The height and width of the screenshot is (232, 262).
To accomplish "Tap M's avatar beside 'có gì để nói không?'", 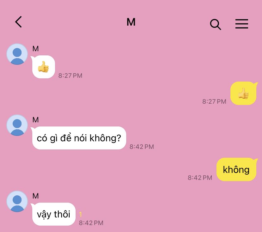I will click(x=17, y=125).
